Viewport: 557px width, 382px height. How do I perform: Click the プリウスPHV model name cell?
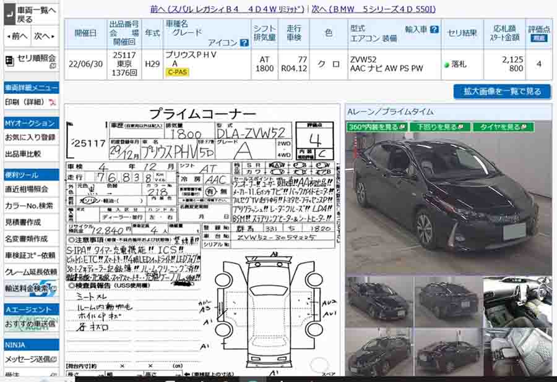click(x=191, y=55)
